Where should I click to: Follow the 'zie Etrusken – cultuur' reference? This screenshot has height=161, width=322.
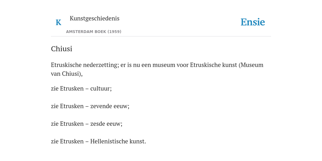tap(81, 89)
